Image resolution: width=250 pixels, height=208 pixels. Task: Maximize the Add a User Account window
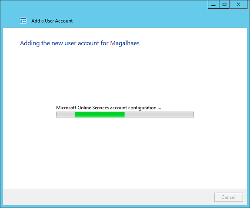pos(224,4)
